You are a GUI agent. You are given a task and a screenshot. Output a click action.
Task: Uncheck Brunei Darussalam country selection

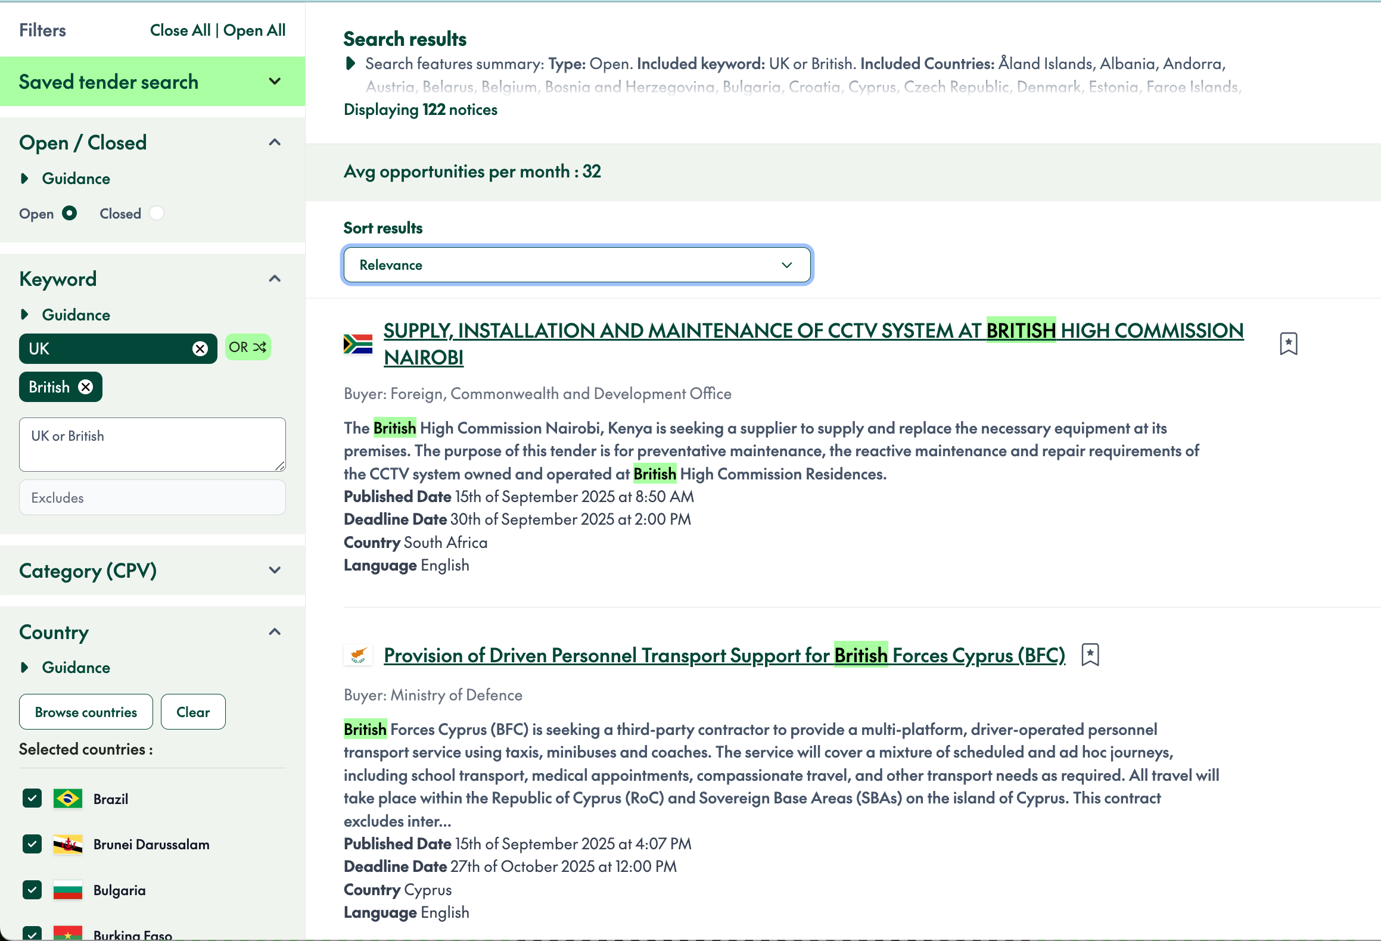[32, 844]
